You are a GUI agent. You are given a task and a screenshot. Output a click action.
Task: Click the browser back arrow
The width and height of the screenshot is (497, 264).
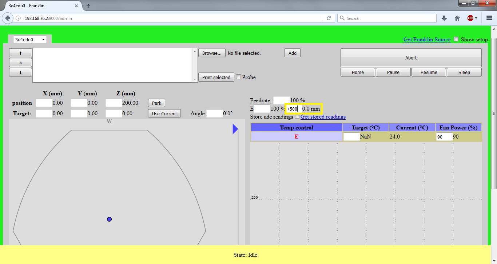[x=8, y=18]
